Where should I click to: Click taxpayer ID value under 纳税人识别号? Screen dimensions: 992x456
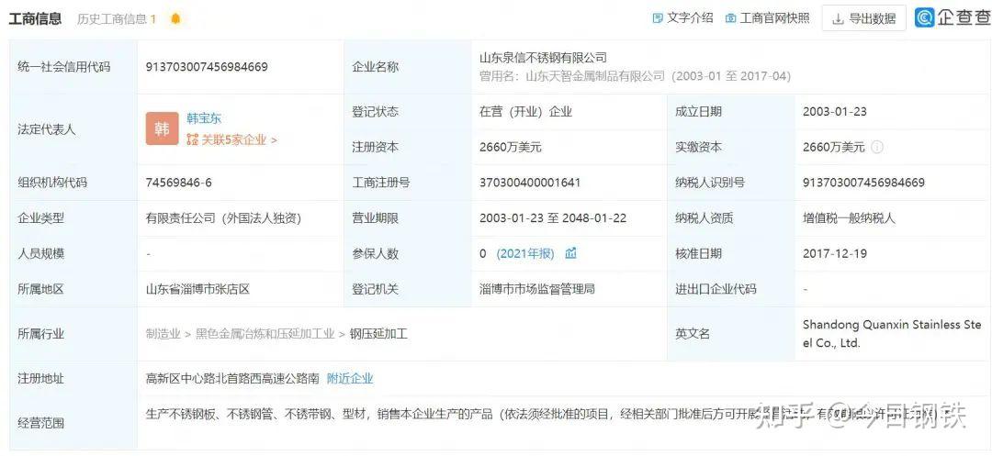863,183
